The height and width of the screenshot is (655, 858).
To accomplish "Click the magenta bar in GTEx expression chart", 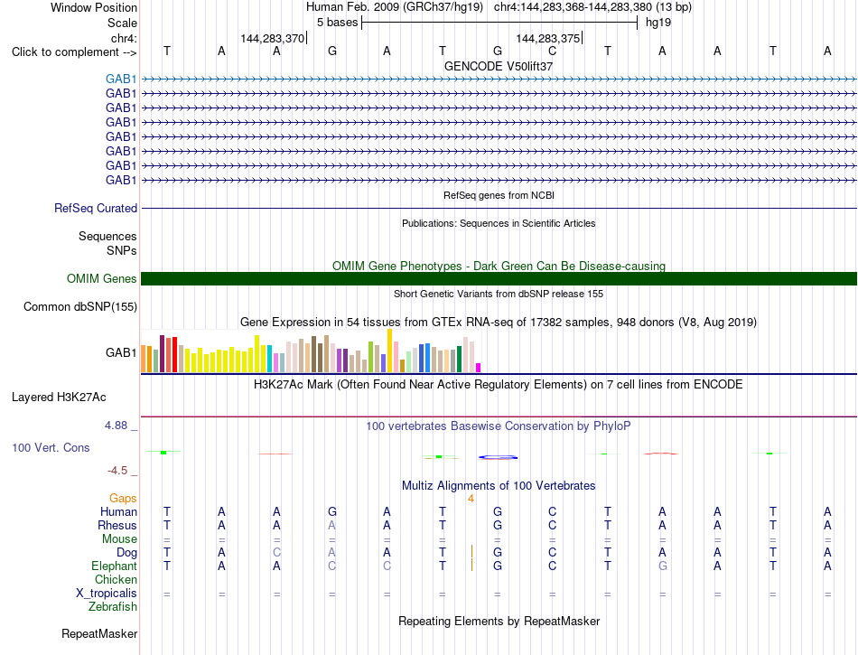I will click(479, 368).
